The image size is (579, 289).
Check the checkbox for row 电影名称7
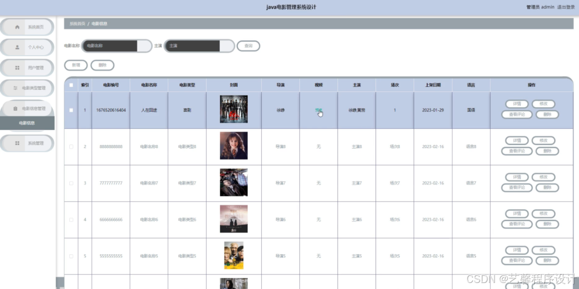(71, 183)
